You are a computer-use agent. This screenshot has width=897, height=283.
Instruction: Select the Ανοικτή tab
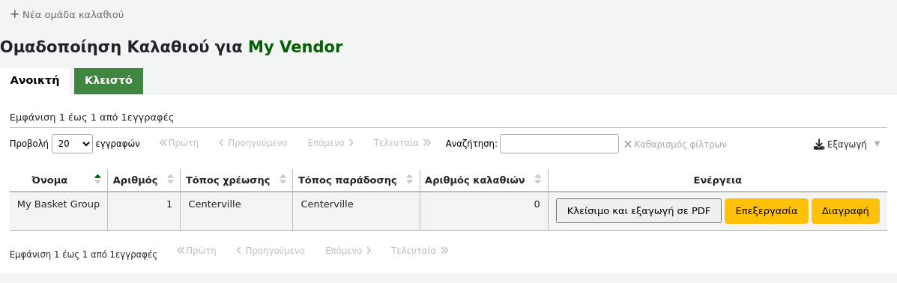coord(35,81)
